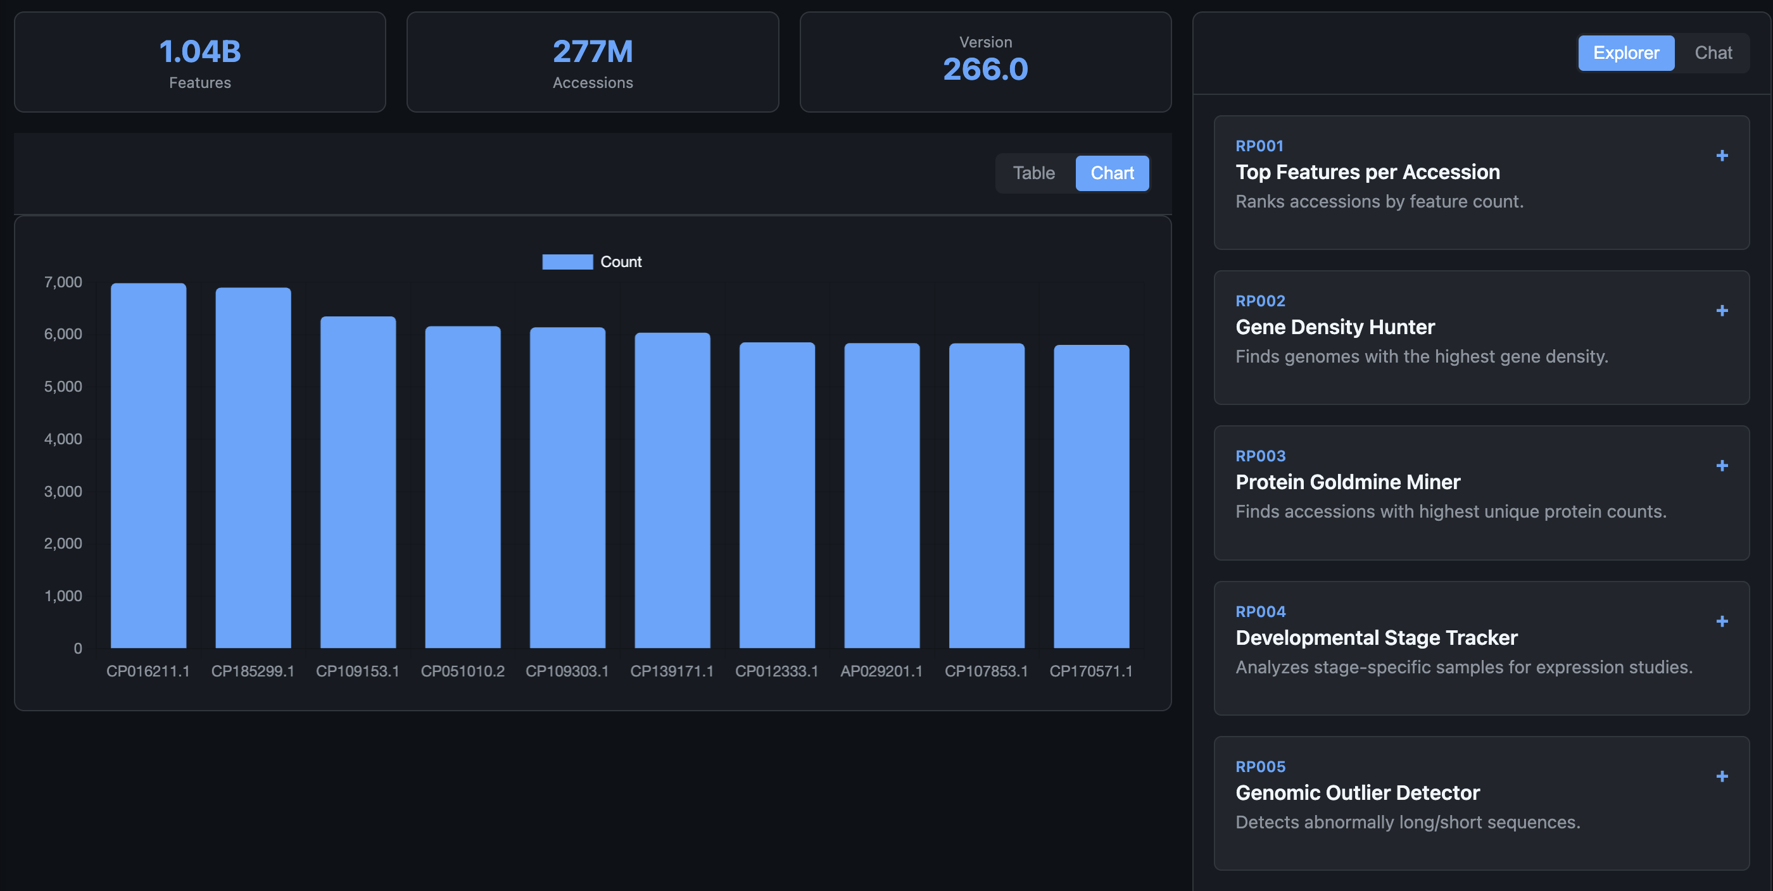
Task: Expand Genomic Outlier Detector plus icon
Action: [1721, 776]
